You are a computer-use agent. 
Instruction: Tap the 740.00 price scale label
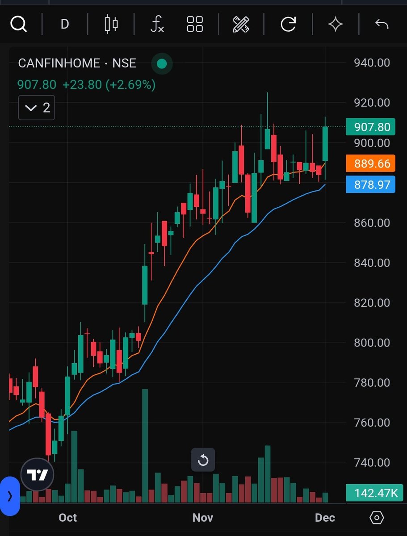tap(372, 463)
